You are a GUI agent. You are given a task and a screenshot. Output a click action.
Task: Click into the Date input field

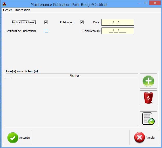coord(118,23)
